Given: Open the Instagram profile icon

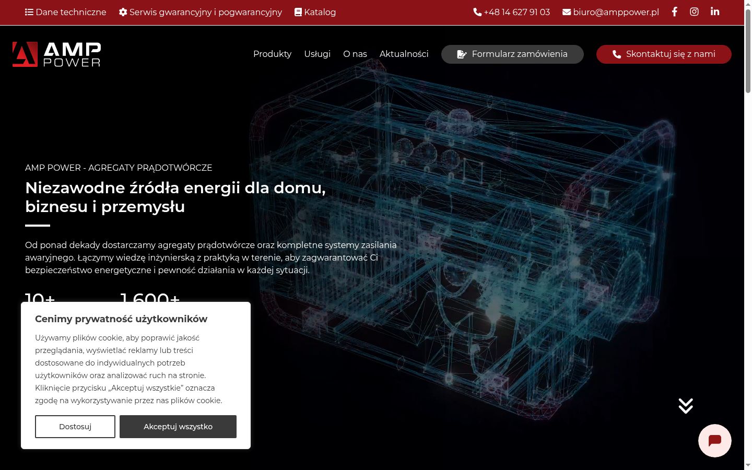Looking at the screenshot, I should pos(694,11).
